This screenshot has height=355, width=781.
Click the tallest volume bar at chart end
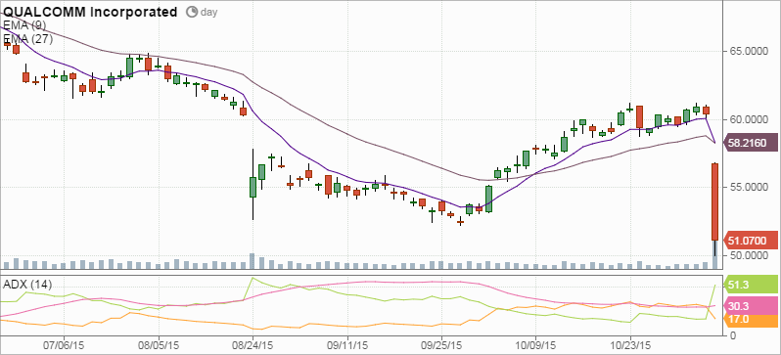(x=714, y=255)
